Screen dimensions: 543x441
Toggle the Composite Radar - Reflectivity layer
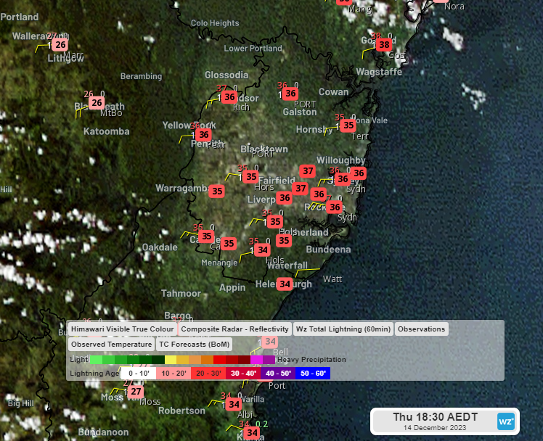click(234, 329)
